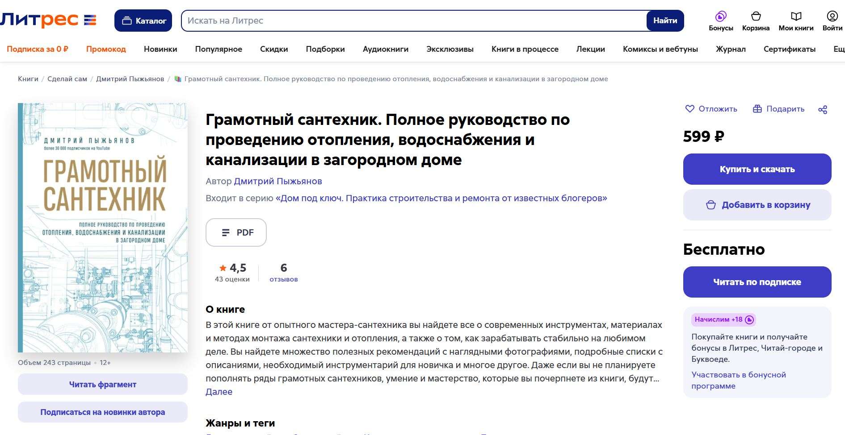Open the Скидки section
Screen dimensions: 845x435
274,49
